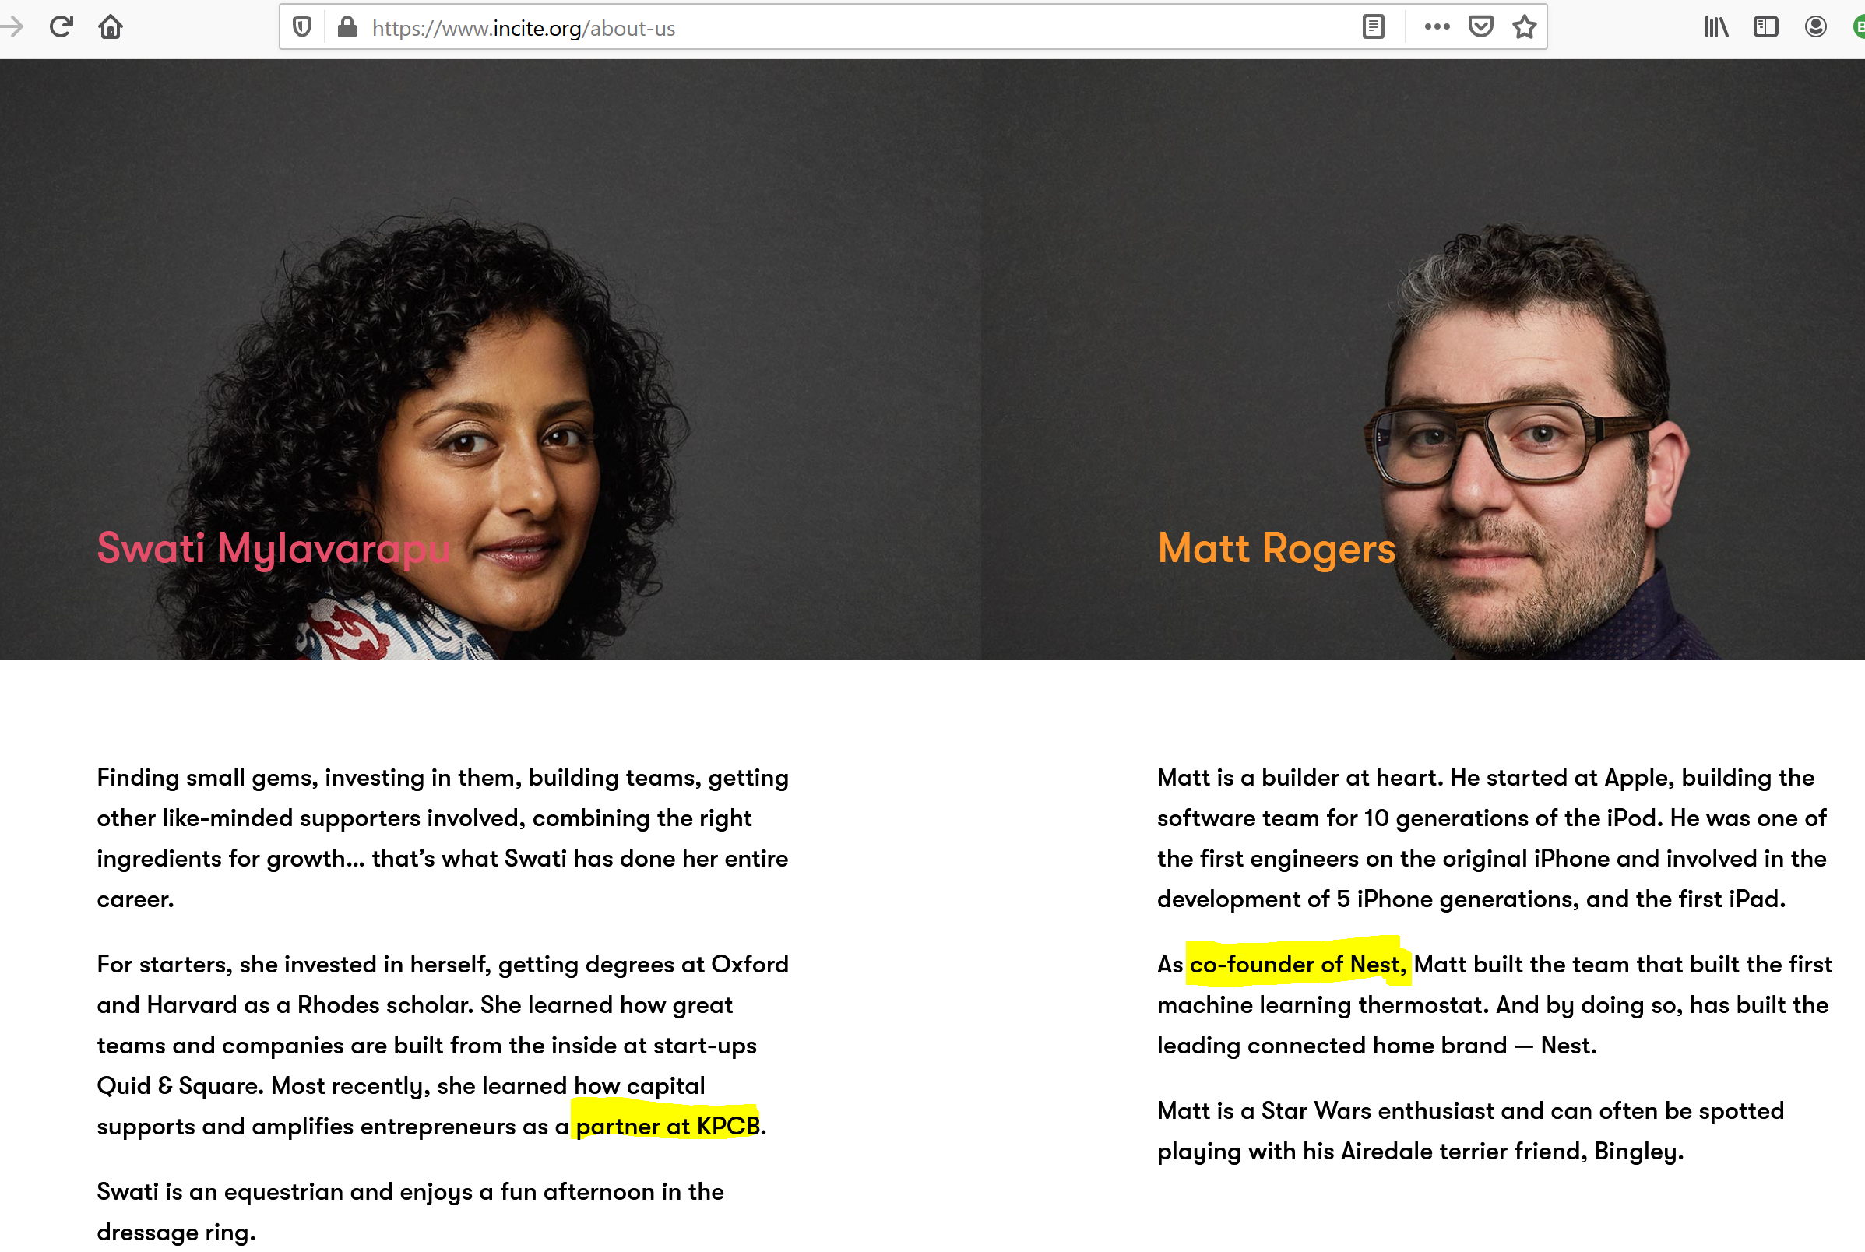The width and height of the screenshot is (1865, 1252).
Task: Click highlighted 'co-founder of Nest' text
Action: pyautogui.click(x=1298, y=965)
